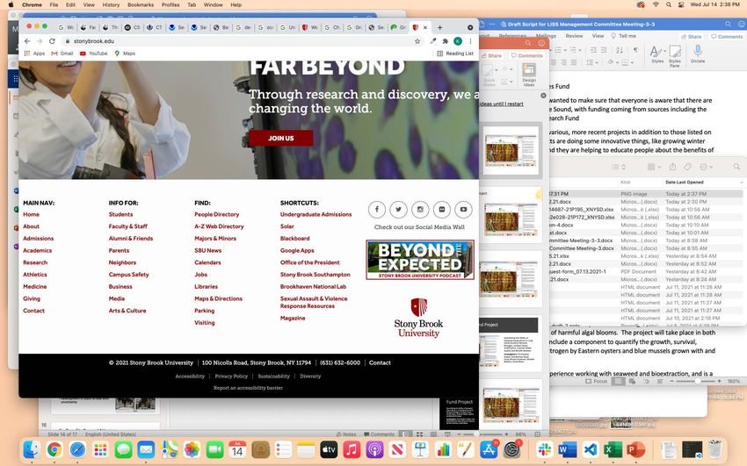The image size is (747, 466).
Task: Open the Undergraduate Admissions shortcut link
Action: (x=315, y=214)
